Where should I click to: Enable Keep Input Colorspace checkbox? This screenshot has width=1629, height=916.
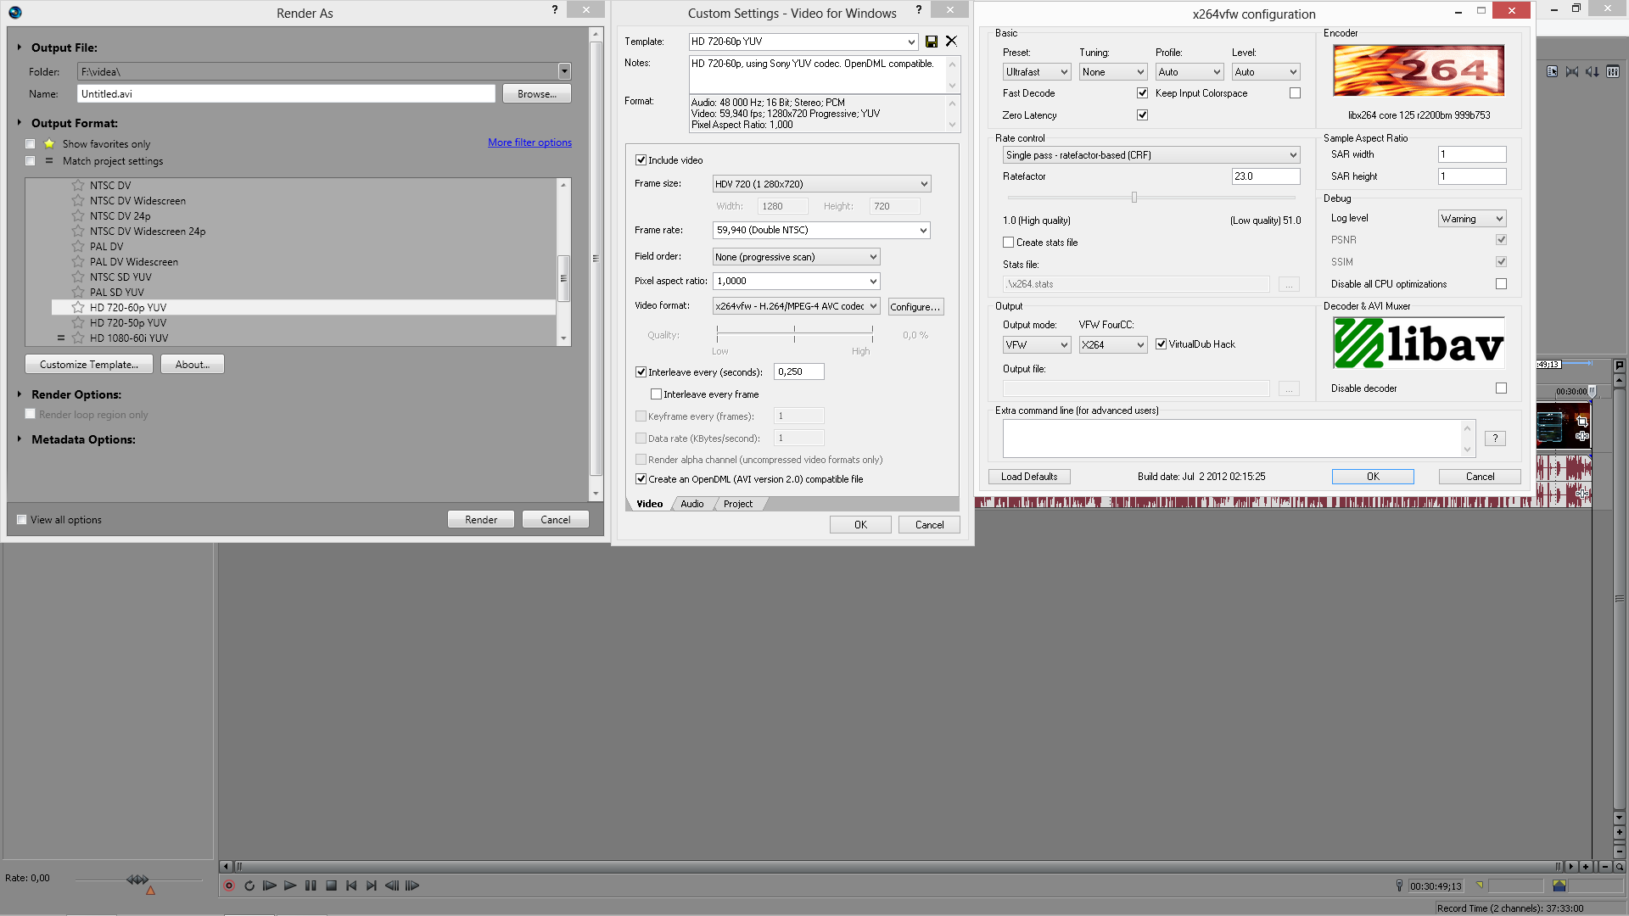coord(1295,93)
